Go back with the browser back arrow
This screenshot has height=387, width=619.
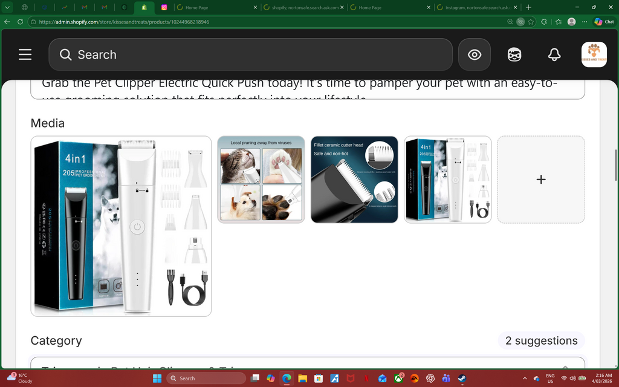pyautogui.click(x=7, y=22)
